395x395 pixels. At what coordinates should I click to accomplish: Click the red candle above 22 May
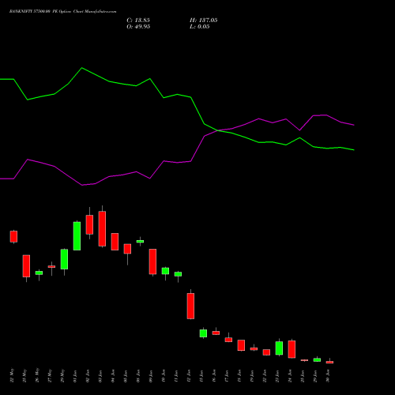click(x=13, y=236)
